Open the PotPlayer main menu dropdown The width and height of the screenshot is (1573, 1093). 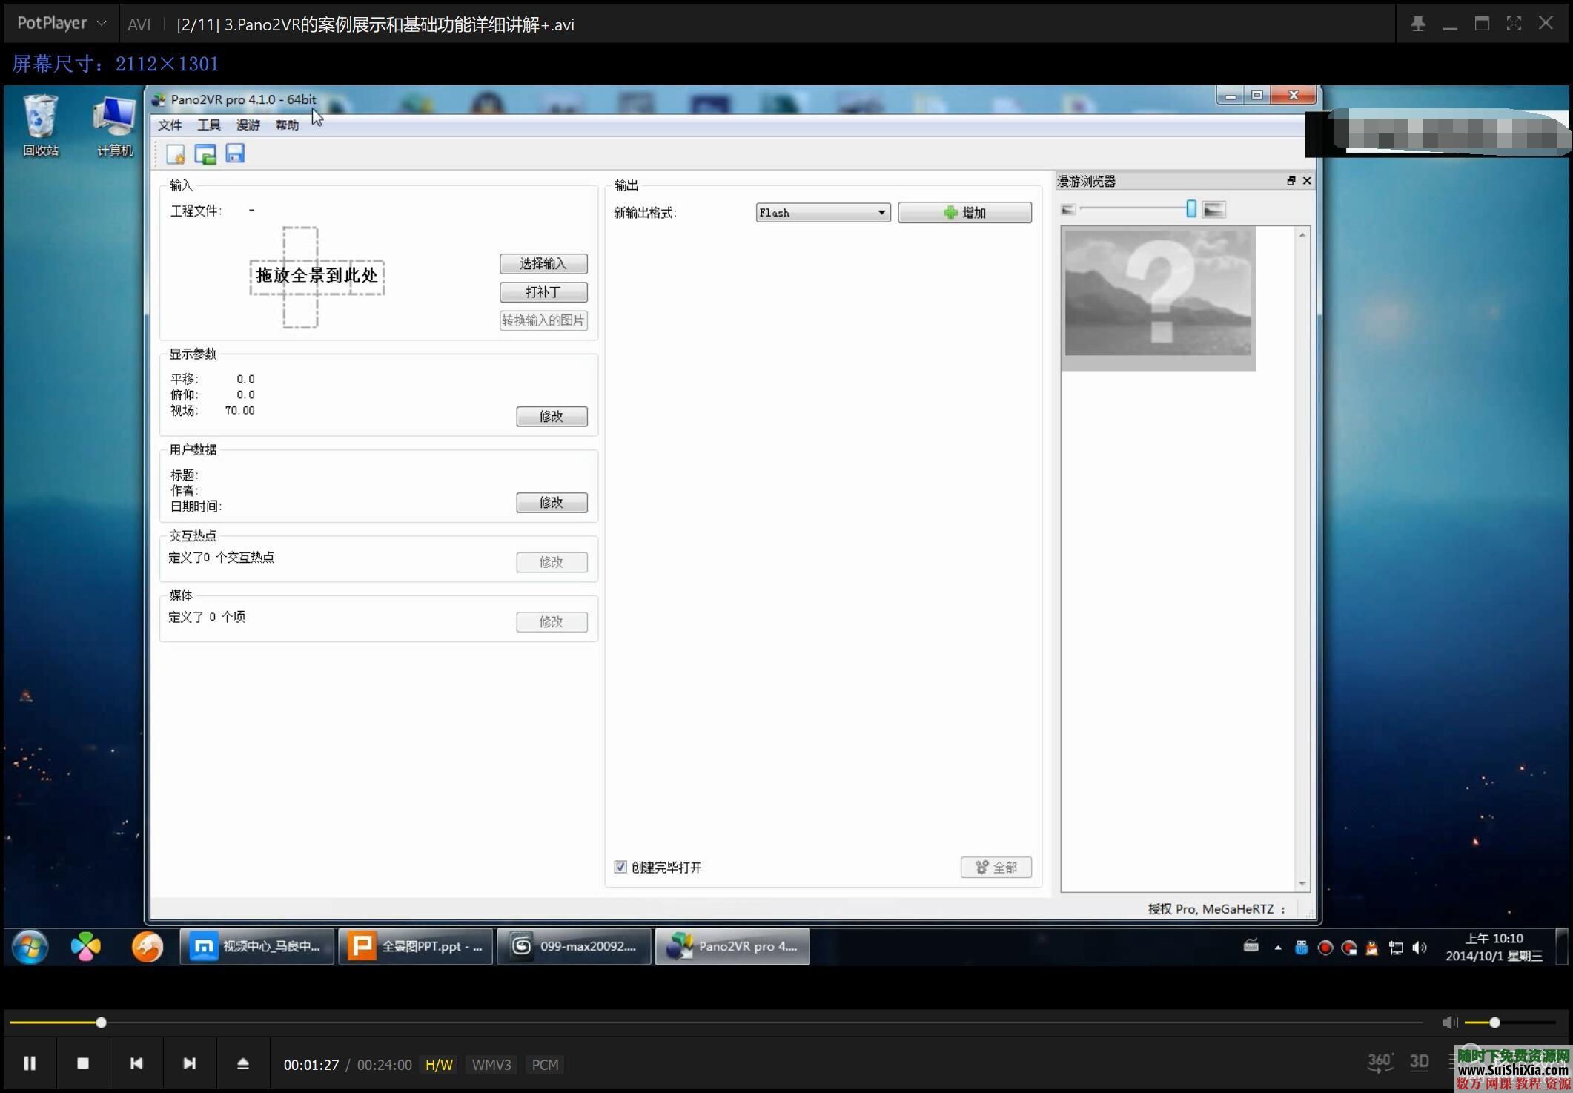click(x=62, y=24)
